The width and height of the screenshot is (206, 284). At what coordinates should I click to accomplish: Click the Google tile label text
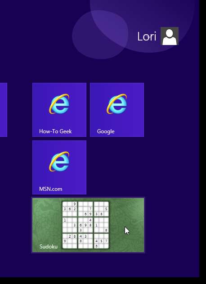[x=106, y=131]
